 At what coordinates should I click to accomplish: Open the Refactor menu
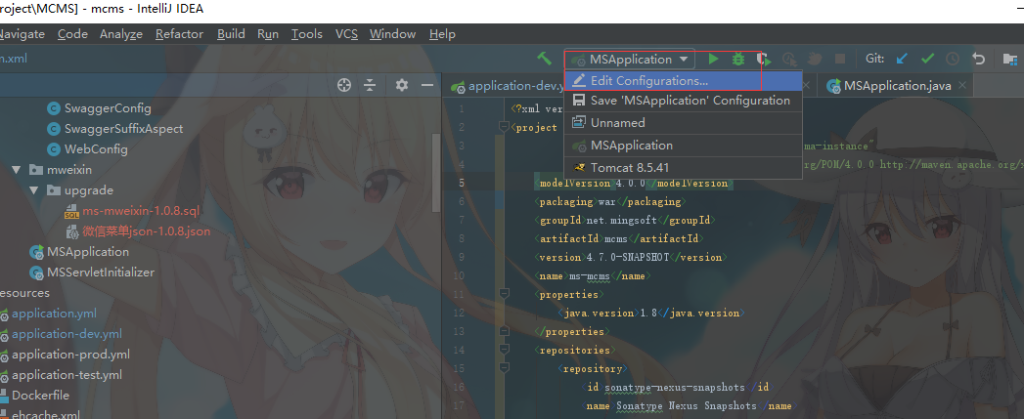pos(180,34)
